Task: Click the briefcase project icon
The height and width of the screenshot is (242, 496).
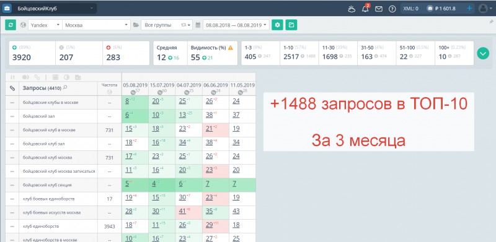Action: pos(7,9)
